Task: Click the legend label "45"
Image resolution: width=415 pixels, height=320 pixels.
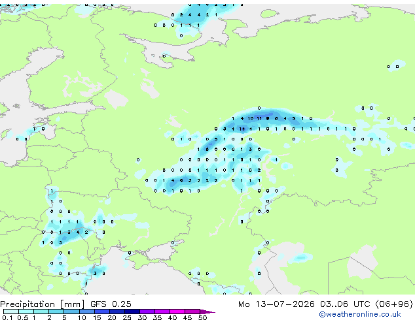Action: coord(187,317)
